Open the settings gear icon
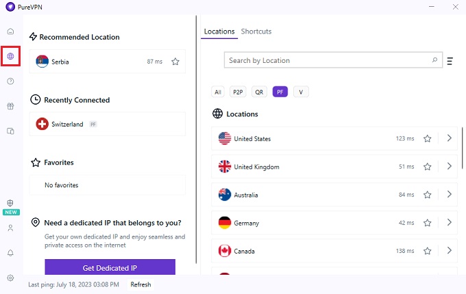Image resolution: width=466 pixels, height=294 pixels. click(x=10, y=278)
